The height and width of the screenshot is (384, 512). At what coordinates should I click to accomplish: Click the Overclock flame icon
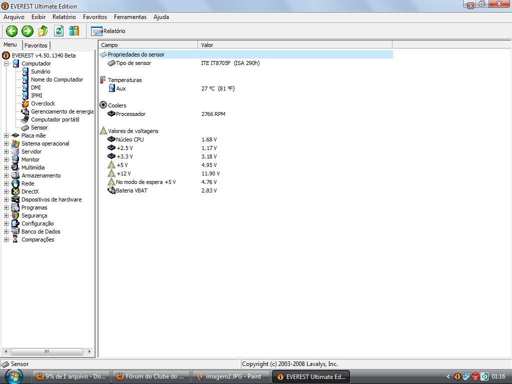click(25, 103)
